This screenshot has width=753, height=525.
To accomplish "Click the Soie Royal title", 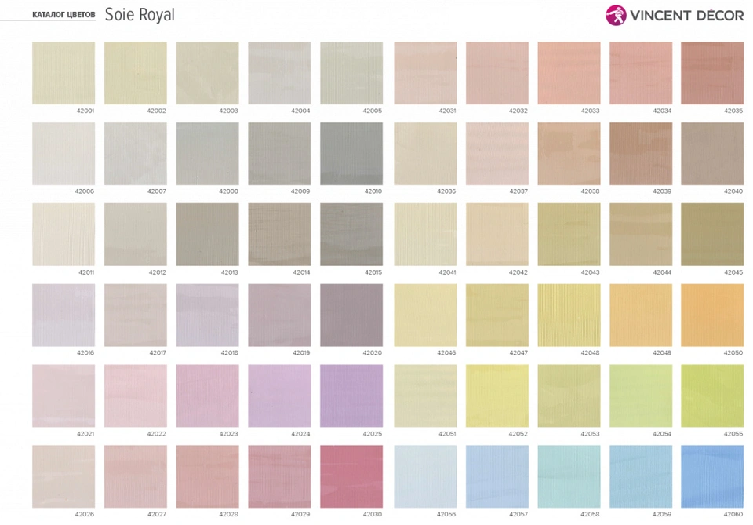I will click(x=140, y=14).
